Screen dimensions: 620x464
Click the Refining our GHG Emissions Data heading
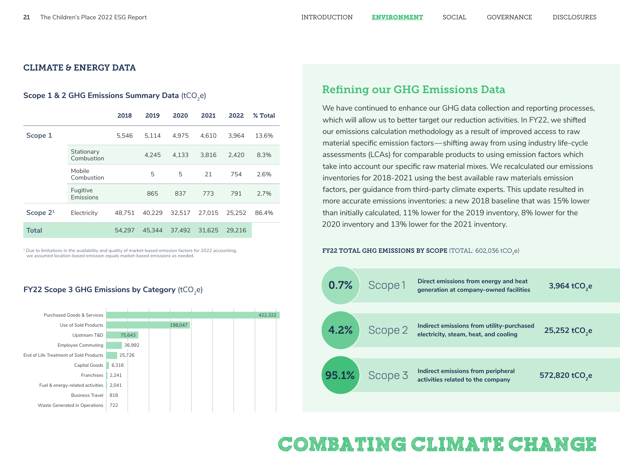[x=414, y=89]
